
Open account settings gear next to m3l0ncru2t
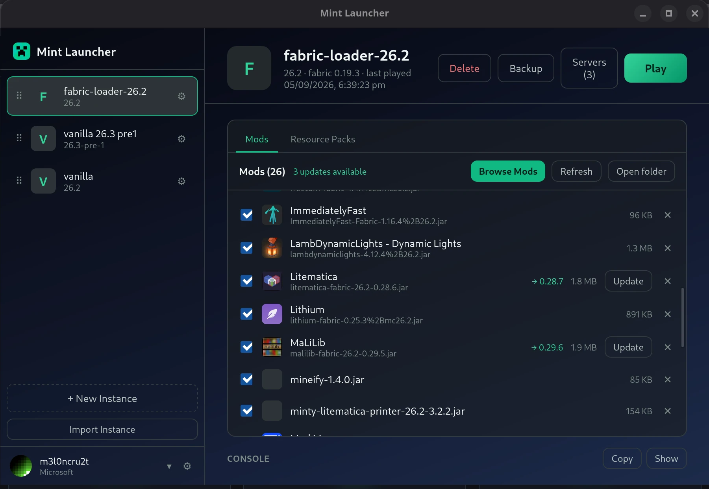[x=187, y=466]
